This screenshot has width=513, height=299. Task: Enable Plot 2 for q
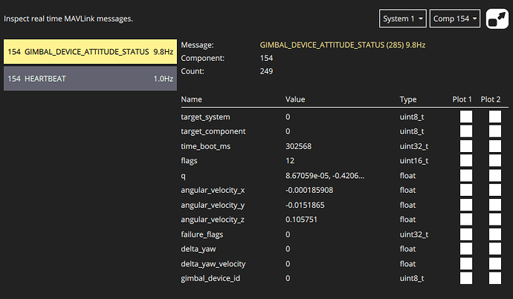pyautogui.click(x=495, y=175)
